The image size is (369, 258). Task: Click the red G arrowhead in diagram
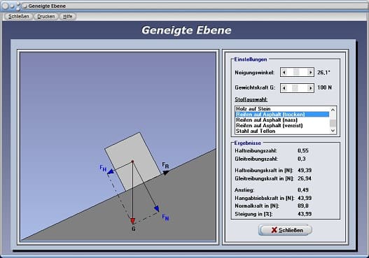point(133,221)
